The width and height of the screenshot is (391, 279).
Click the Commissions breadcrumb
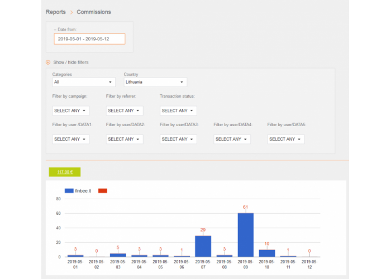click(x=94, y=12)
